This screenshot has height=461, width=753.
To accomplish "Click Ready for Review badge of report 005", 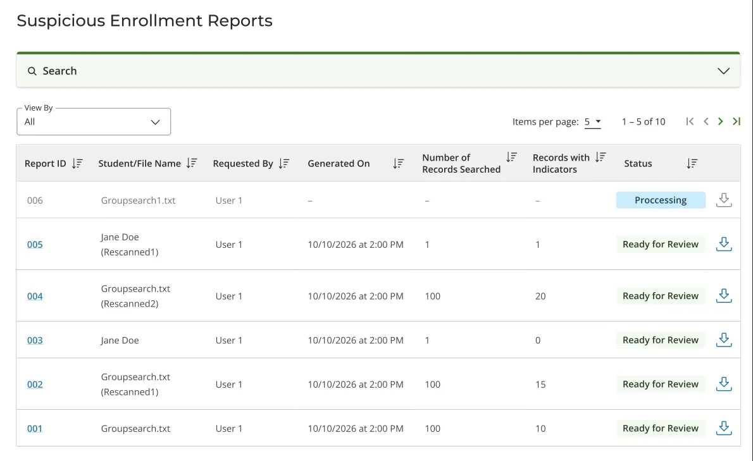I will [x=661, y=244].
